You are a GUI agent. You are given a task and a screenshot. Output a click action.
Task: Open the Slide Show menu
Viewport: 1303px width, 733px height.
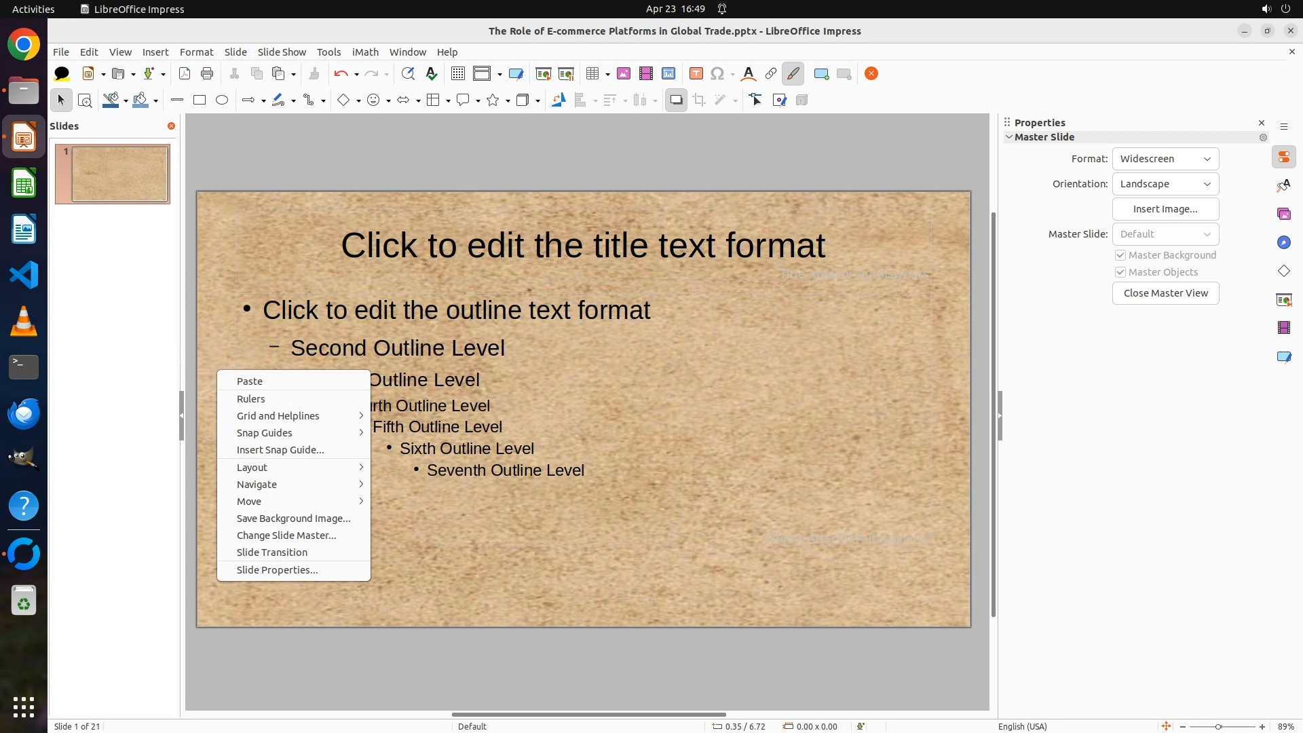[282, 52]
